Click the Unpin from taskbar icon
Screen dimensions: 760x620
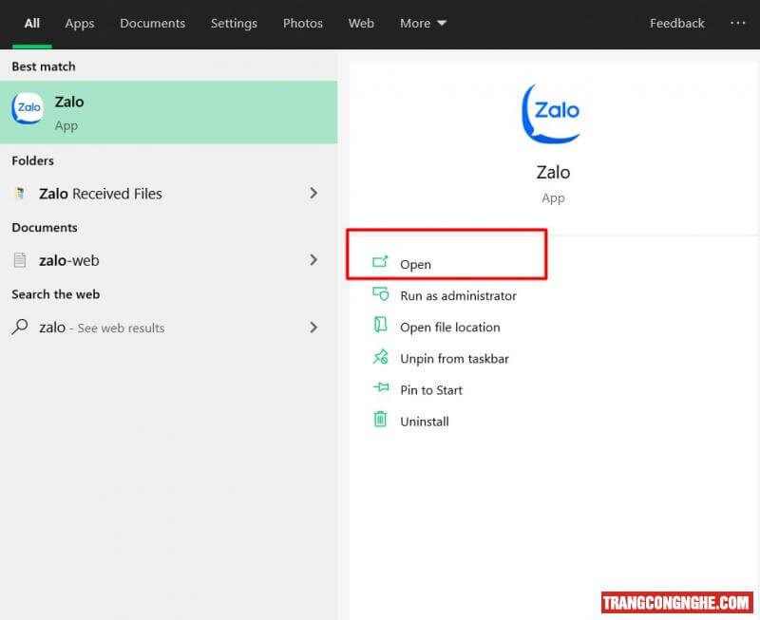coord(380,358)
